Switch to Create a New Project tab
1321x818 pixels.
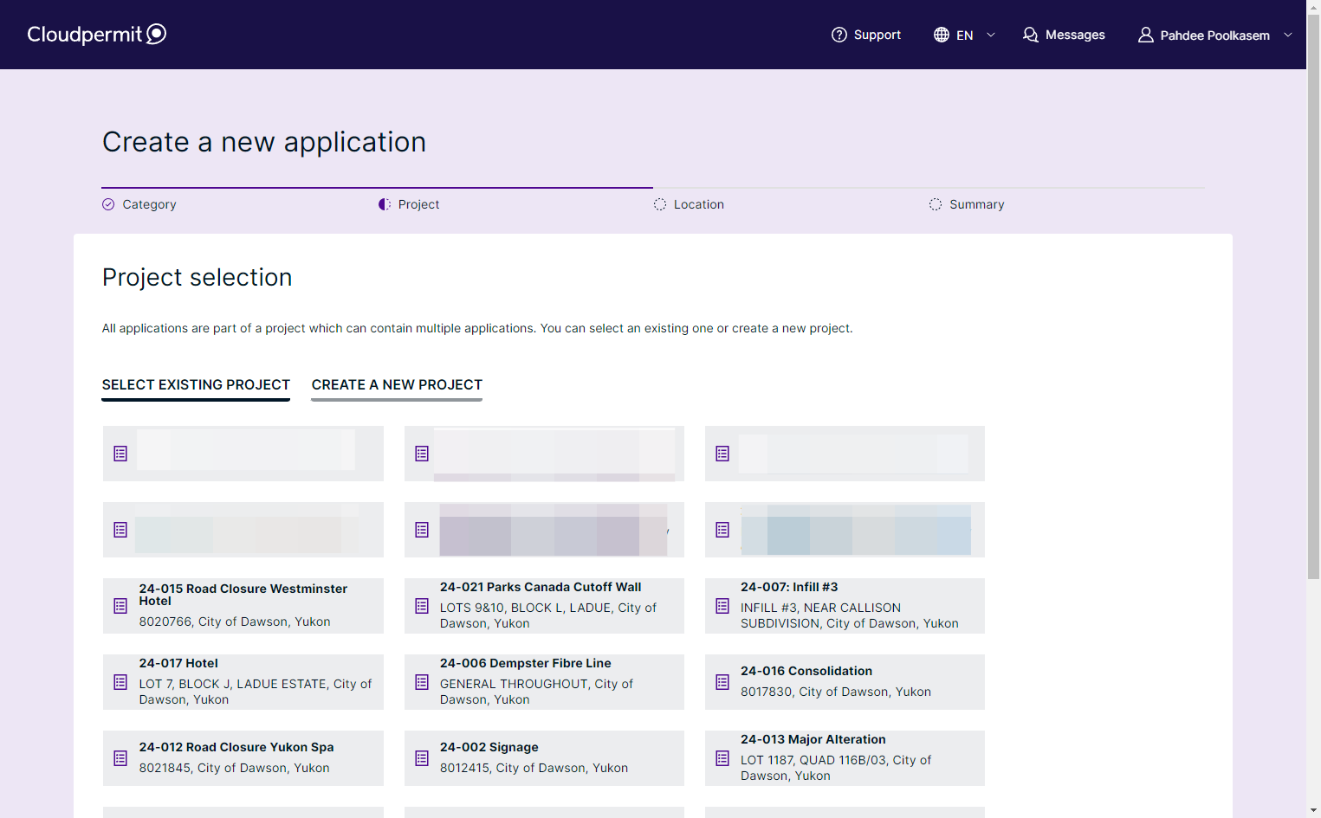click(x=397, y=384)
